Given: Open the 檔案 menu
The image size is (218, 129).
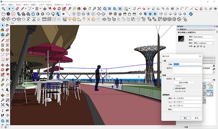Looking at the screenshot, I should tap(3, 5).
